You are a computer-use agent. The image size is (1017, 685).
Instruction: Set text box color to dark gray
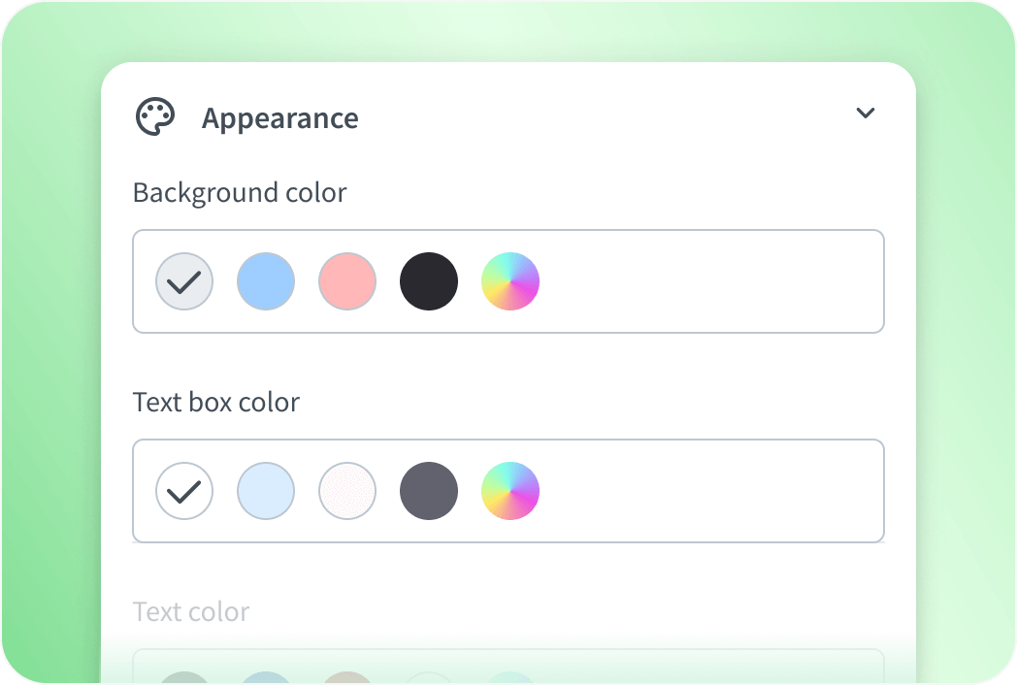(429, 491)
